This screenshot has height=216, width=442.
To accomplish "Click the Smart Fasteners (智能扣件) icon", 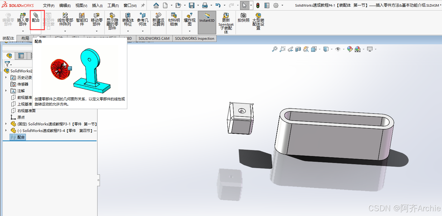I will [x=82, y=15].
